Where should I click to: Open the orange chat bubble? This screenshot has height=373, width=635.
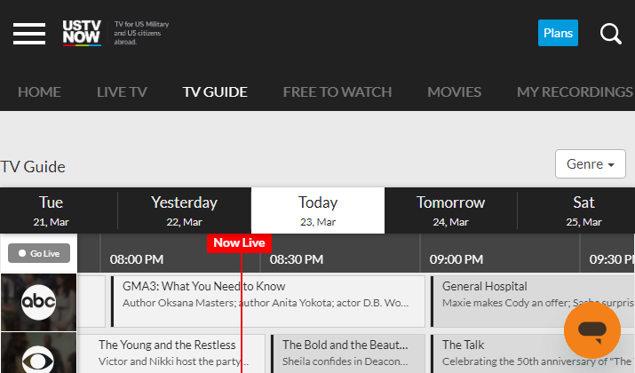pos(592,330)
